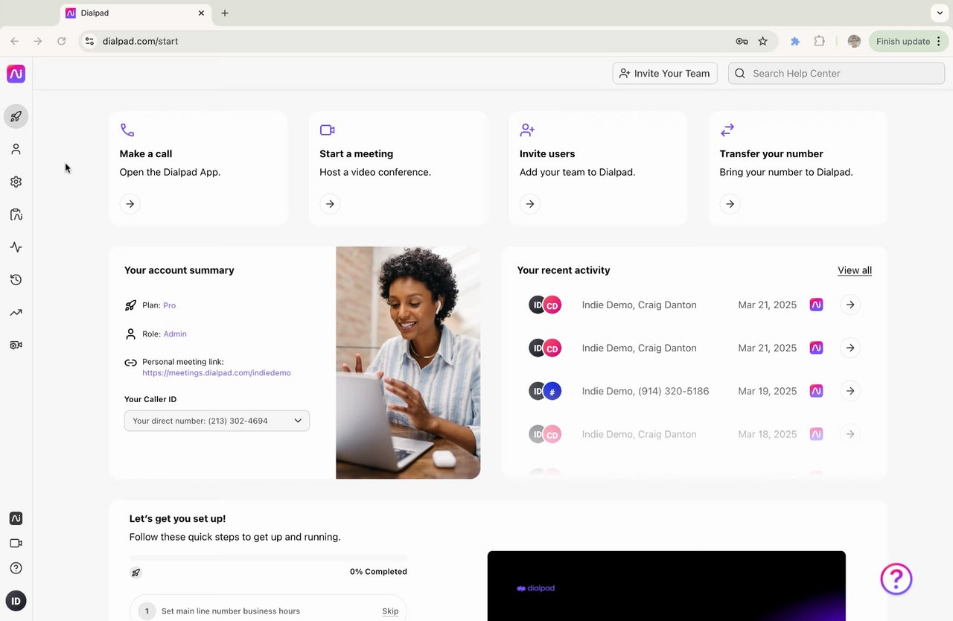Click the arrow on Make a call card

[130, 204]
